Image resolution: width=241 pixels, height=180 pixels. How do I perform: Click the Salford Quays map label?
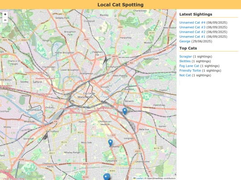[x=33, y=110]
